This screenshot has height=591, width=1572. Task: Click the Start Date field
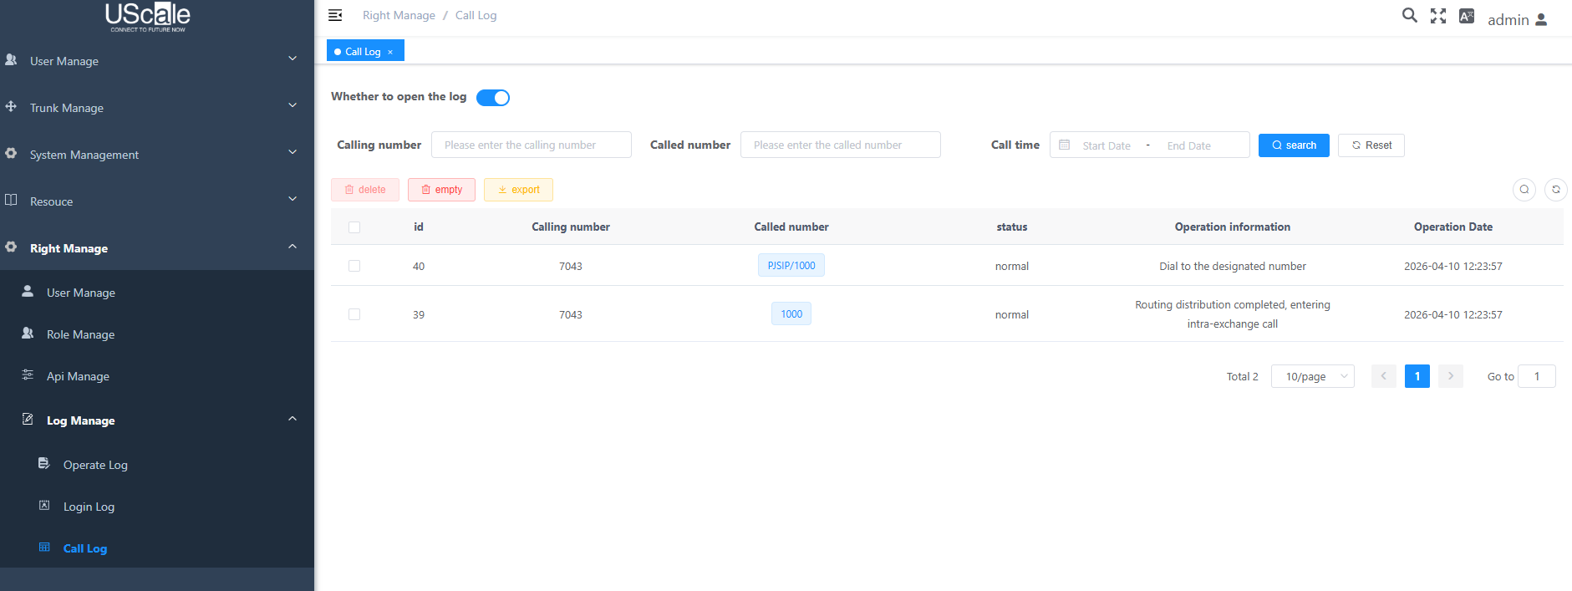pos(1107,145)
